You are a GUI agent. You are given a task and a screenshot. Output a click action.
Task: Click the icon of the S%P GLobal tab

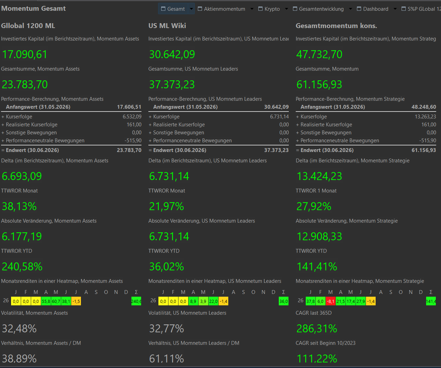(x=404, y=9)
